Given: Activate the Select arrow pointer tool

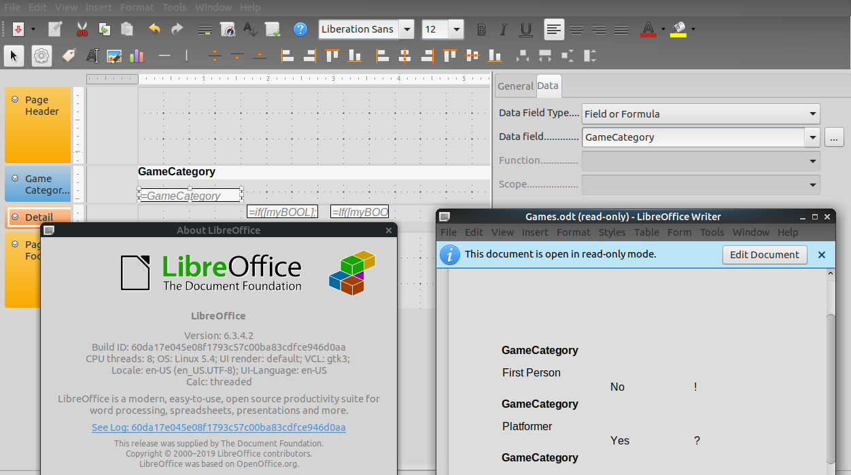Looking at the screenshot, I should click(14, 56).
